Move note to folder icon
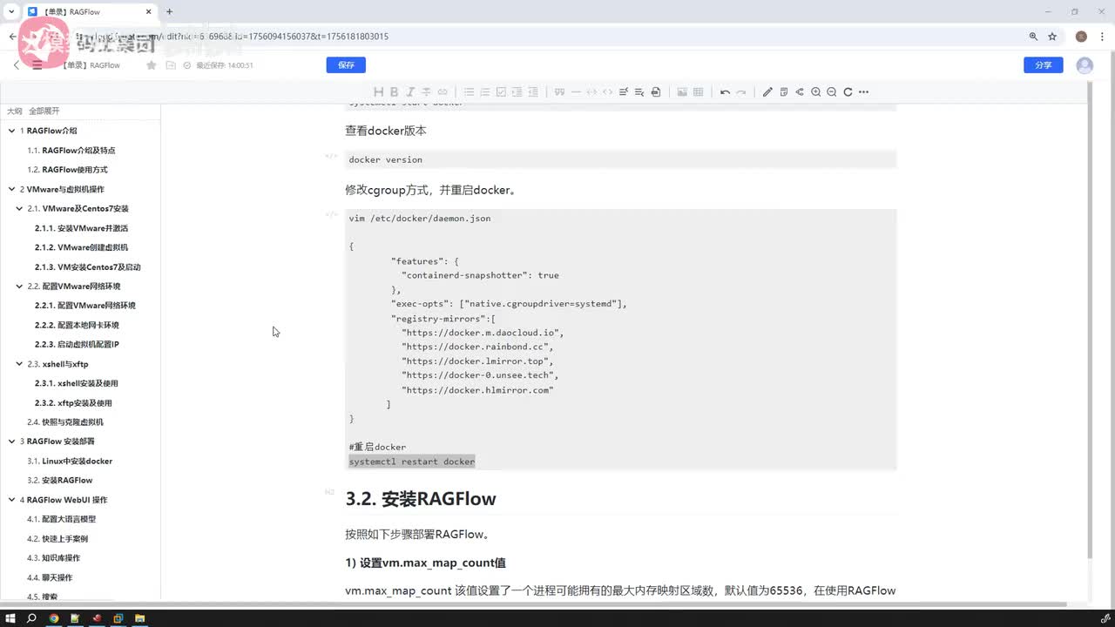 pos(169,65)
